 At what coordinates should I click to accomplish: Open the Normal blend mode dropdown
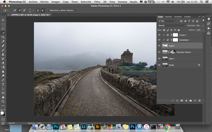pyautogui.click(x=172, y=25)
